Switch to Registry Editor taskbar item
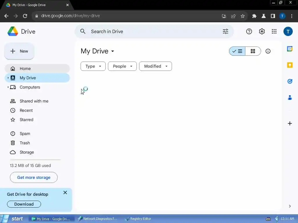The image size is (298, 223). [138, 219]
